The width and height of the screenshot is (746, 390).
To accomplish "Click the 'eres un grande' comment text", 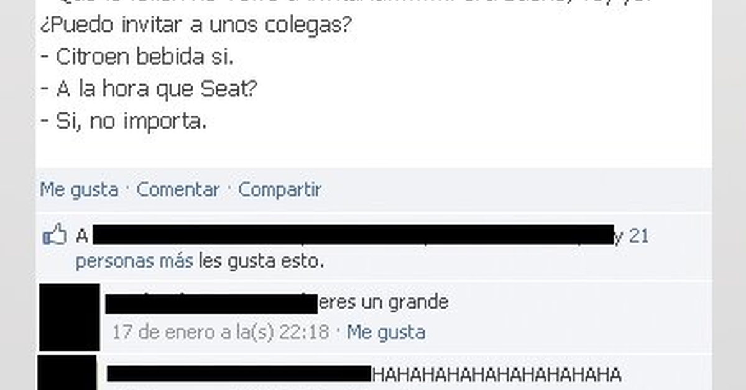I will pyautogui.click(x=383, y=302).
